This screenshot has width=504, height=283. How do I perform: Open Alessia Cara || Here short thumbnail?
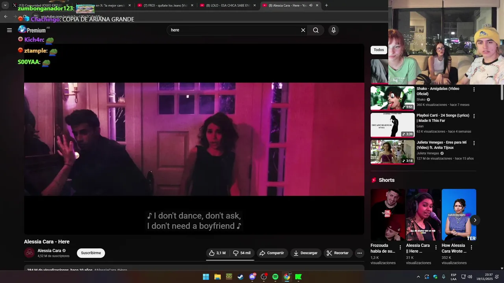coord(423,215)
